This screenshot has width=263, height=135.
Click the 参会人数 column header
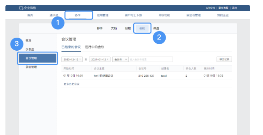pos(191,68)
